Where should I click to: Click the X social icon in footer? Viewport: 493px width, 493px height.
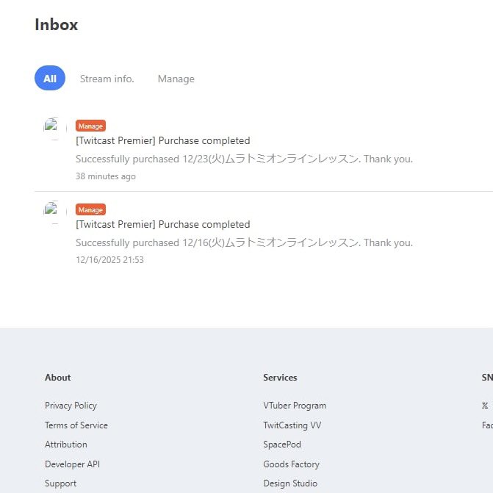[x=485, y=406]
